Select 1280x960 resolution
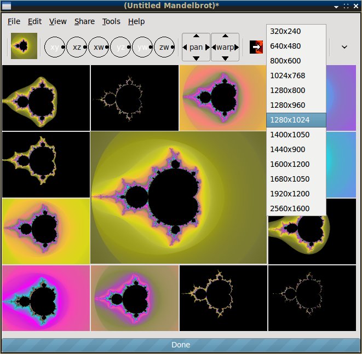The image size is (362, 354). 296,105
